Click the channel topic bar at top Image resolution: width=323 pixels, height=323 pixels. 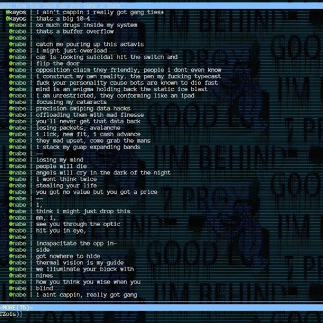coord(161,6)
